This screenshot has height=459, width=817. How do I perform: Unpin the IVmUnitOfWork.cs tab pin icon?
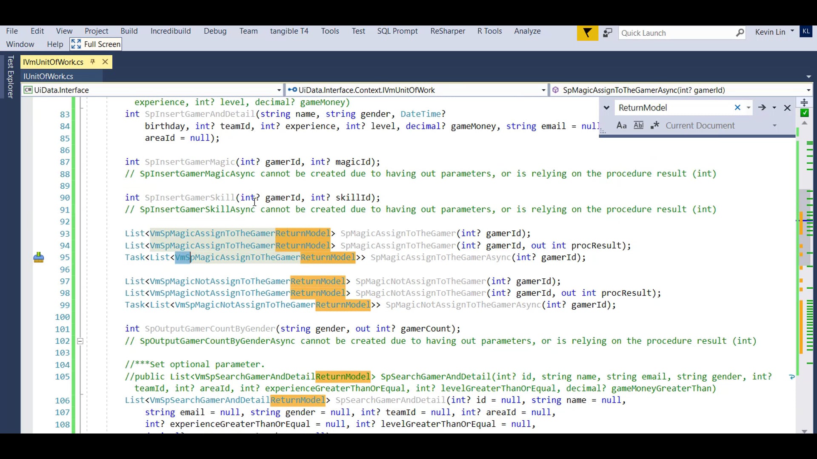point(92,62)
